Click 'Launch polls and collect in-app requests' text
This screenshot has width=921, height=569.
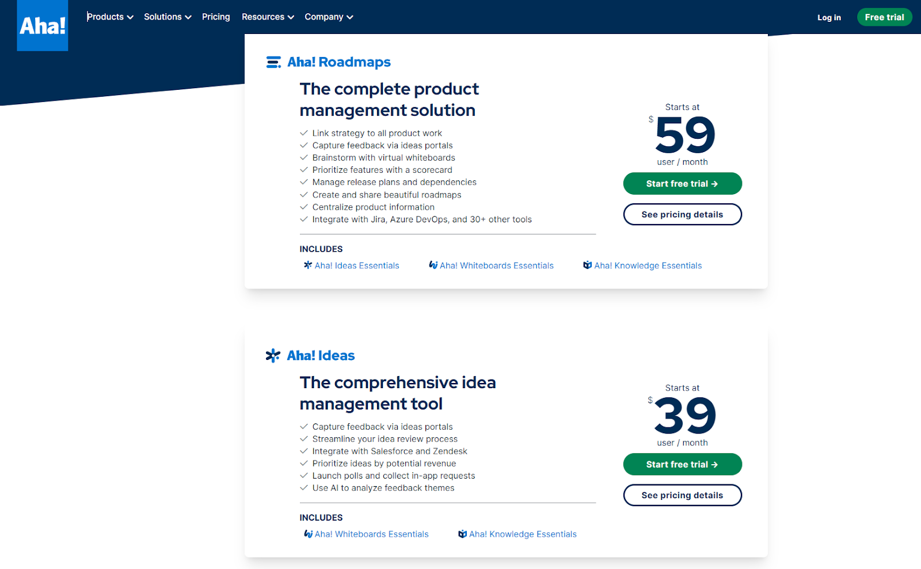[394, 476]
